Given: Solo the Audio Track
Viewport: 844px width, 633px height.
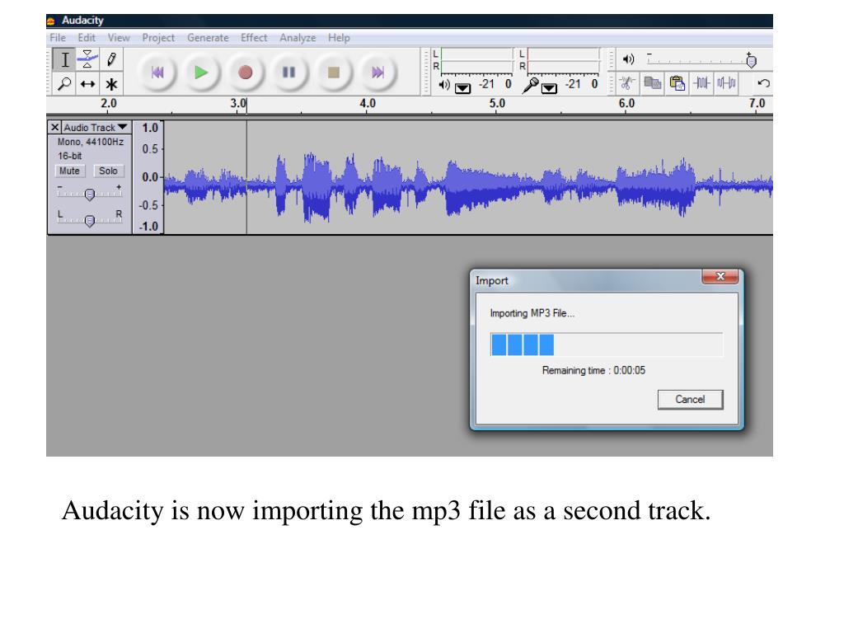Looking at the screenshot, I should [x=108, y=171].
